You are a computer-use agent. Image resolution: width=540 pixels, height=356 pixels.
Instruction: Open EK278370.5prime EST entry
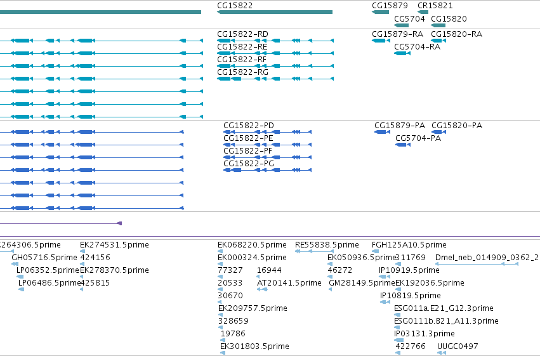tap(114, 270)
